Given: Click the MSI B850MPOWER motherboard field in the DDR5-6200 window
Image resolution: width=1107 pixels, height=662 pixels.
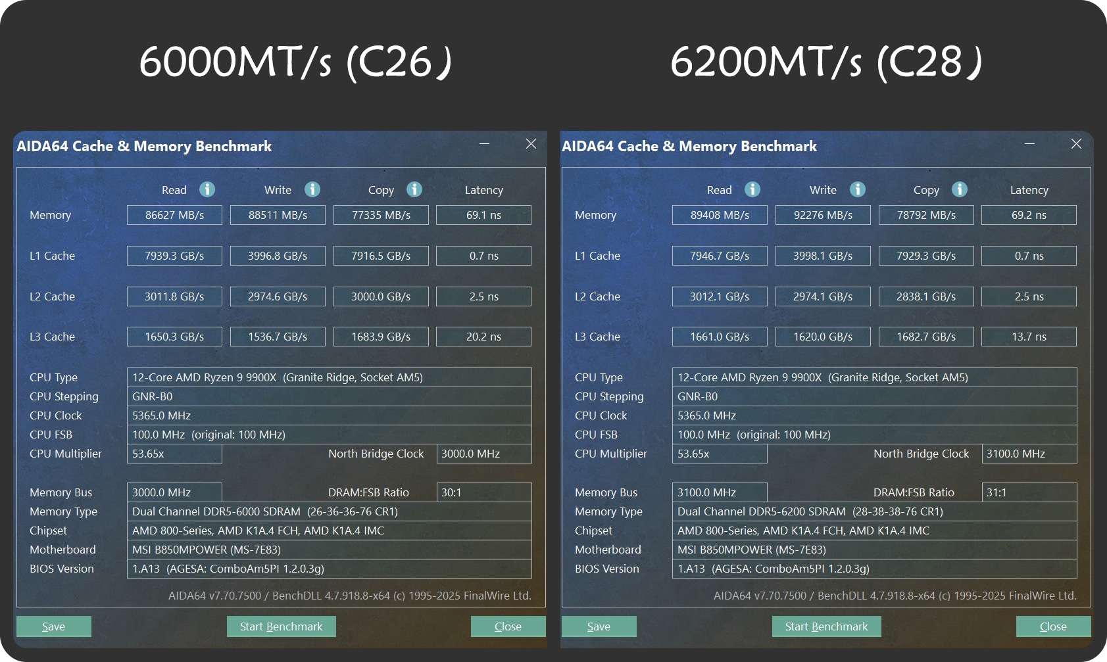Looking at the screenshot, I should click(875, 550).
